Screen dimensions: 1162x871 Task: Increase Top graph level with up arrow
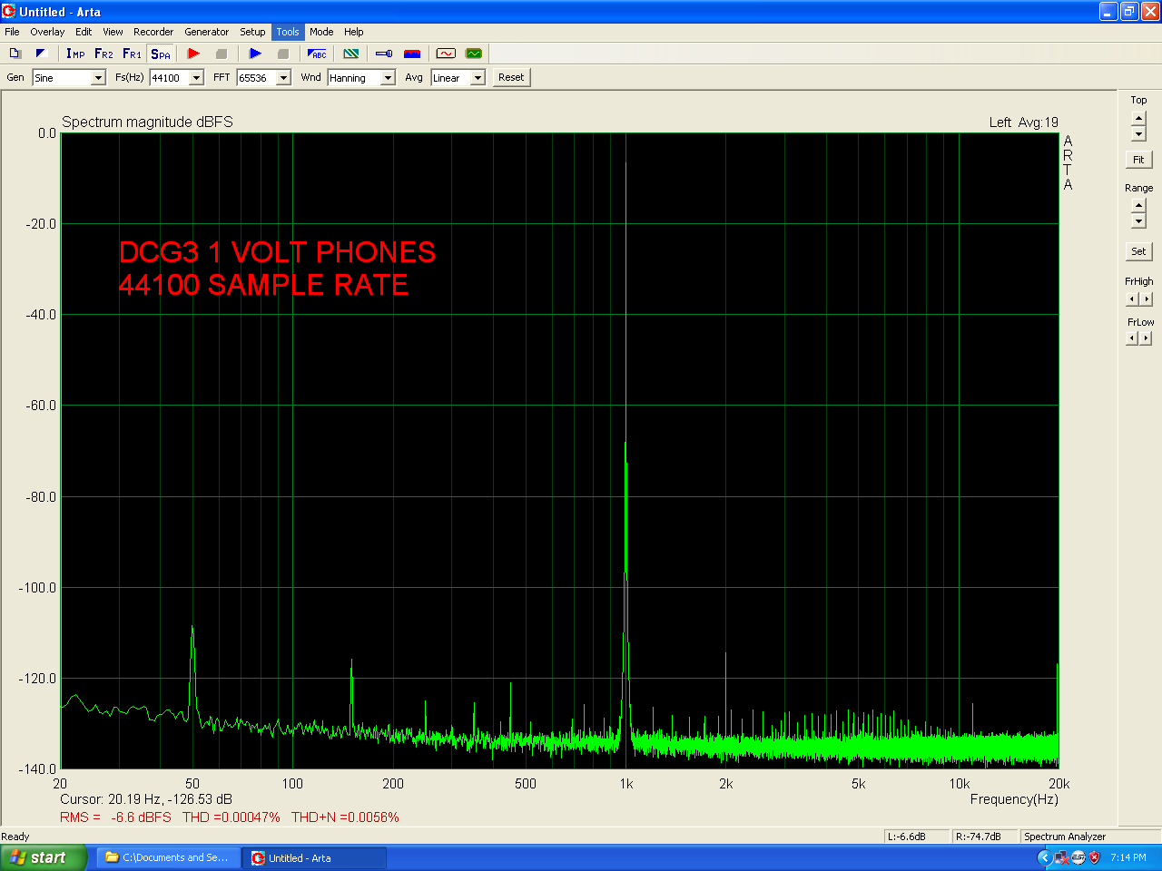point(1138,119)
